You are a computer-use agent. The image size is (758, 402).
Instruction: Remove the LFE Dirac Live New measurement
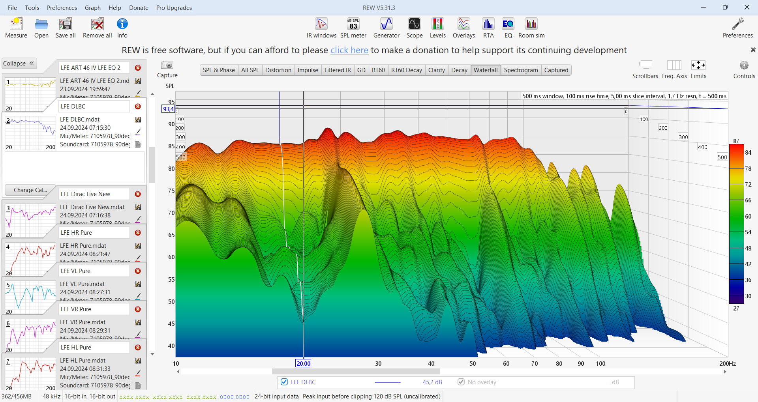tap(138, 194)
